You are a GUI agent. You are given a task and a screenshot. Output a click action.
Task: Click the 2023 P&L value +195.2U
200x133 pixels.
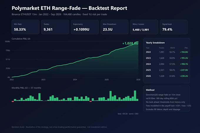(184, 58)
